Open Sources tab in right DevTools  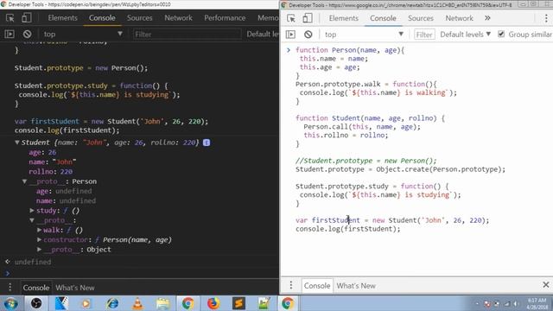pyautogui.click(x=421, y=18)
